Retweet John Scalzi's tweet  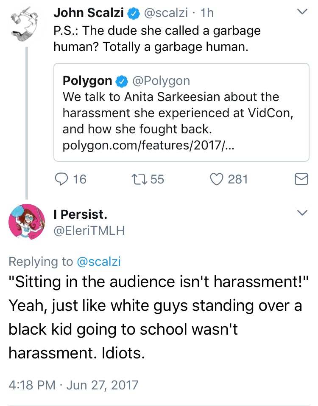pyautogui.click(x=139, y=179)
